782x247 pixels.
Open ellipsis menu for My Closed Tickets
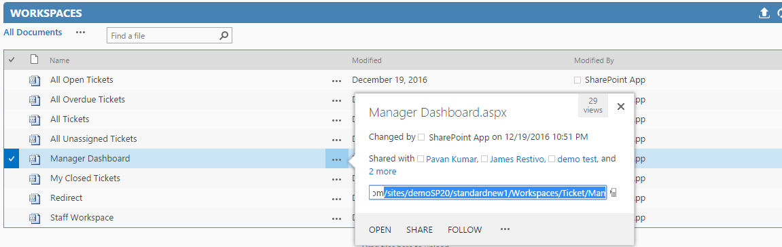click(336, 178)
